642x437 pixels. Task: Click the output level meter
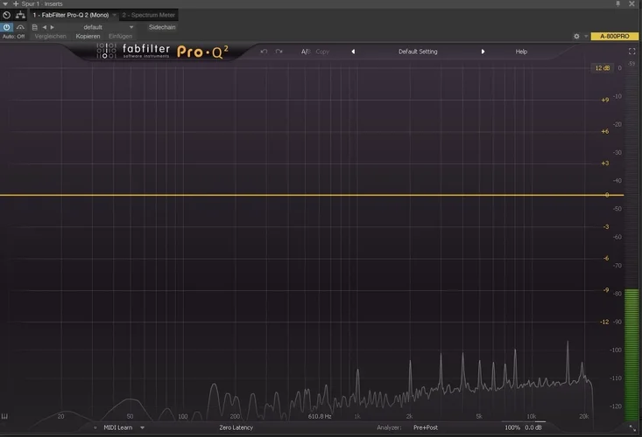(631, 243)
